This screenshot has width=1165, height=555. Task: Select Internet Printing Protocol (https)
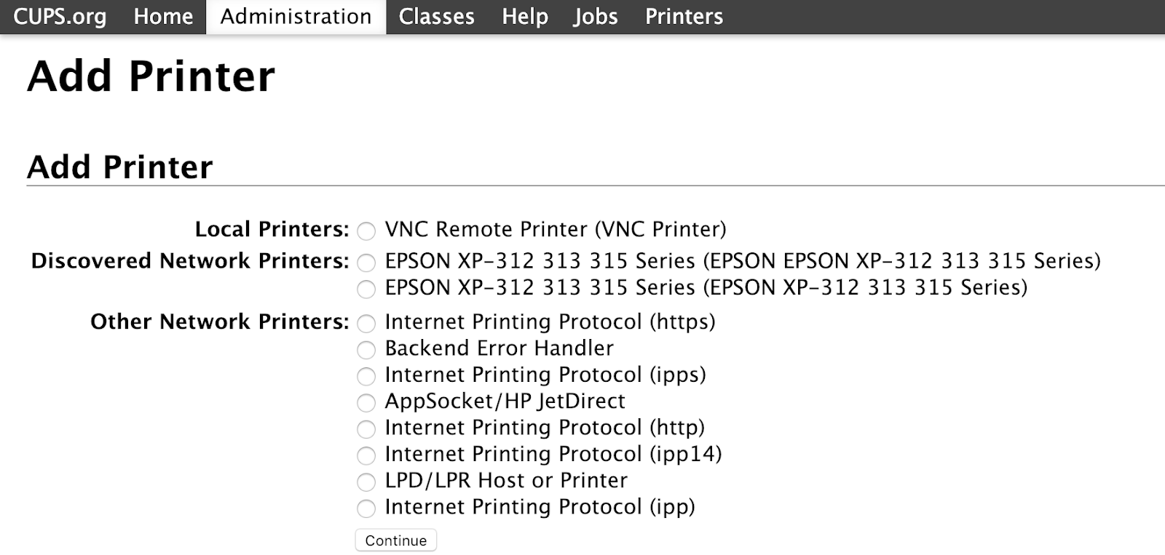[x=366, y=324]
